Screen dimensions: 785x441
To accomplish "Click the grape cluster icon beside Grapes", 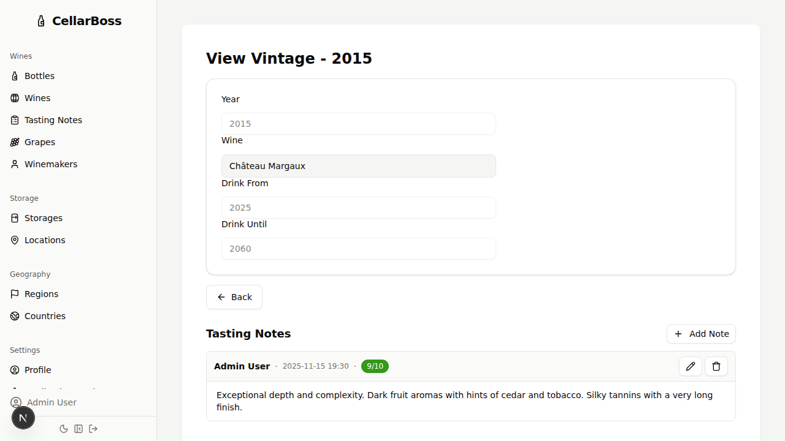I will click(x=15, y=142).
